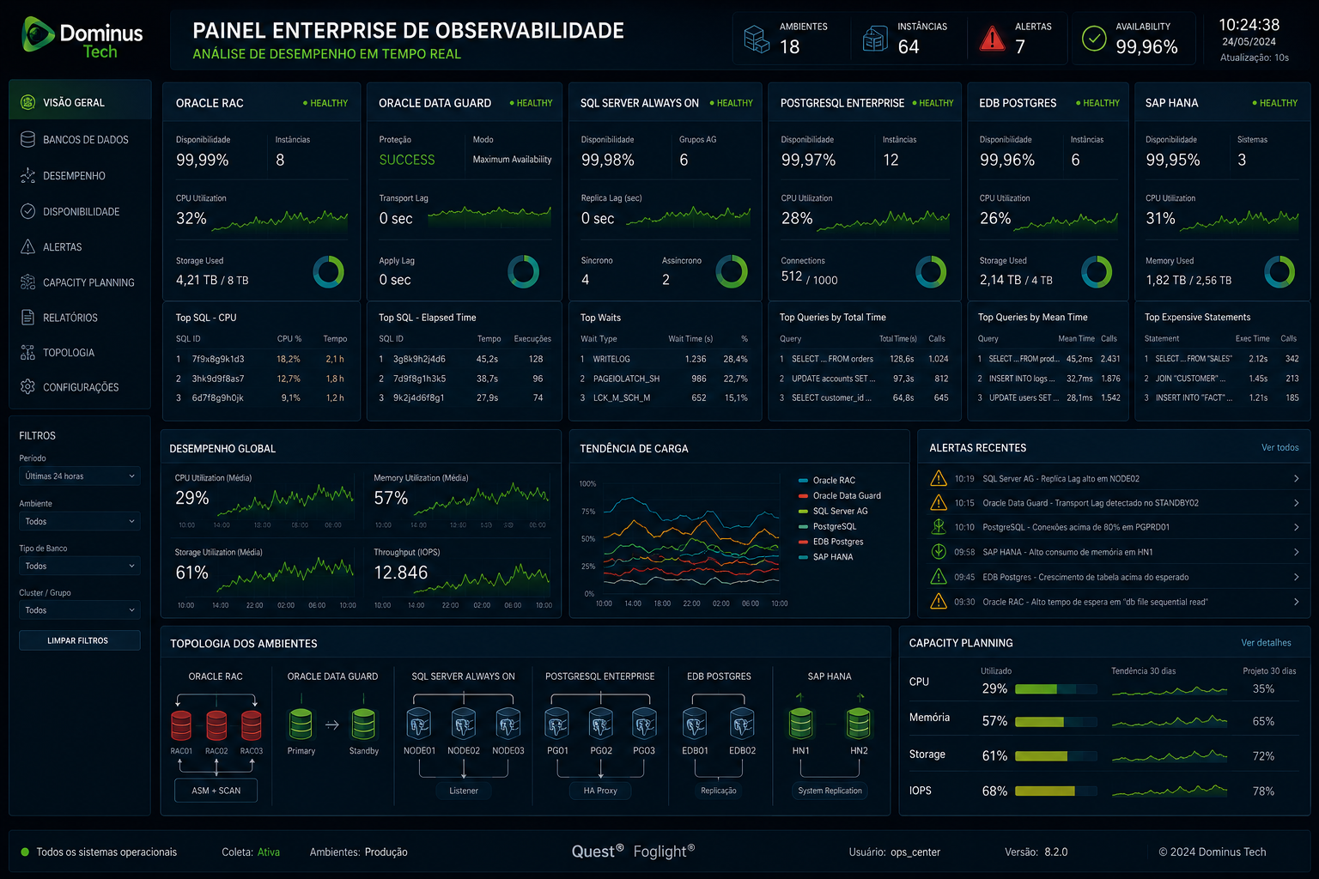Image resolution: width=1319 pixels, height=879 pixels.
Task: Click the Oracle RAC Storage Used donut chart
Action: pos(329,272)
